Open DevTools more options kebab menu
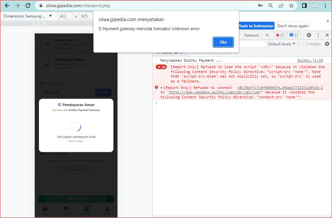The width and height of the screenshot is (332, 218). tap(318, 35)
